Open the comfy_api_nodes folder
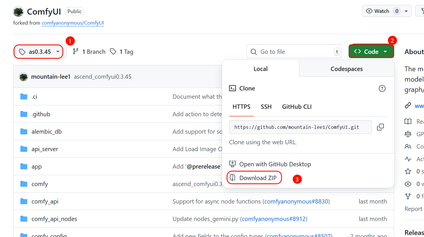The width and height of the screenshot is (424, 237). tap(54, 219)
